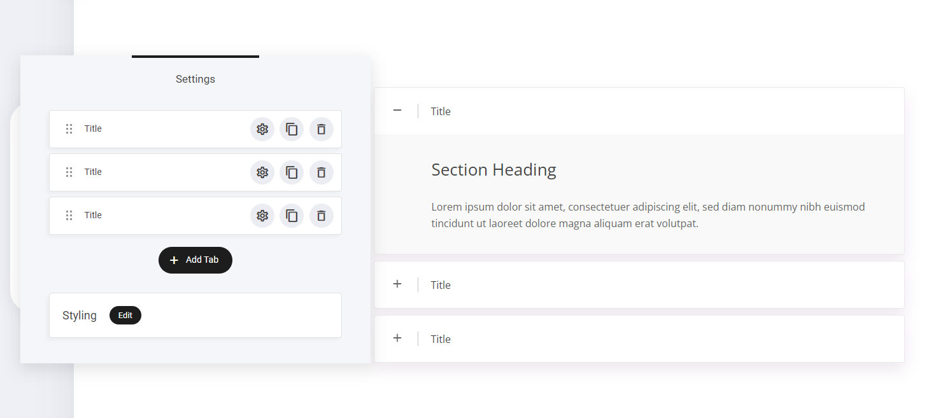Click the Styling Edit button

pos(125,316)
